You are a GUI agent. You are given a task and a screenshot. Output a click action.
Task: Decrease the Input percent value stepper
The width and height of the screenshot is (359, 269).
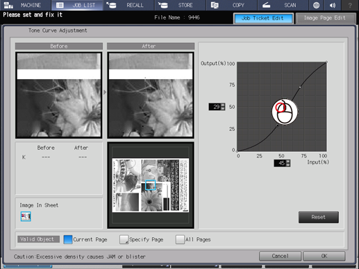(x=288, y=165)
